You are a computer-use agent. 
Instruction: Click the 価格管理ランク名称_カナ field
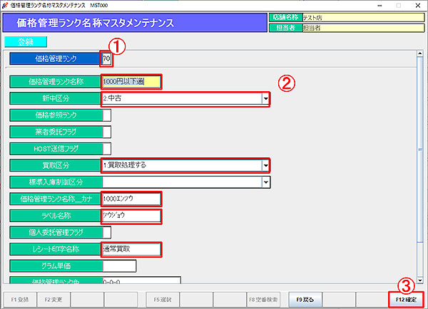click(x=131, y=199)
